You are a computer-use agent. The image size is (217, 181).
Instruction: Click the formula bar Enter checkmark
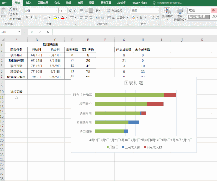[x=40, y=32]
